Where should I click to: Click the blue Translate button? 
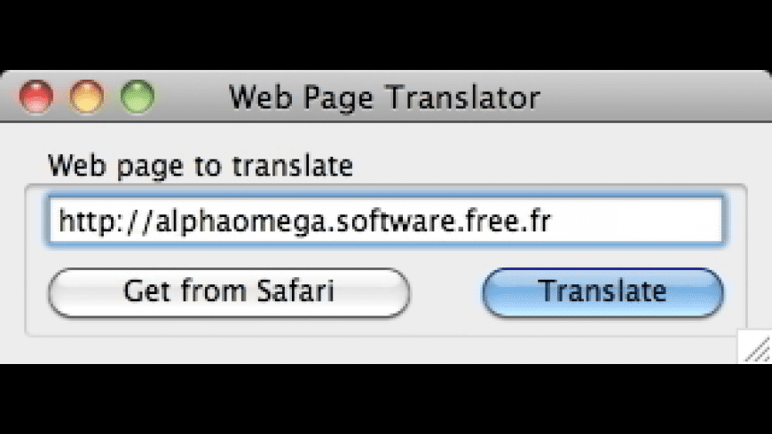click(x=603, y=292)
